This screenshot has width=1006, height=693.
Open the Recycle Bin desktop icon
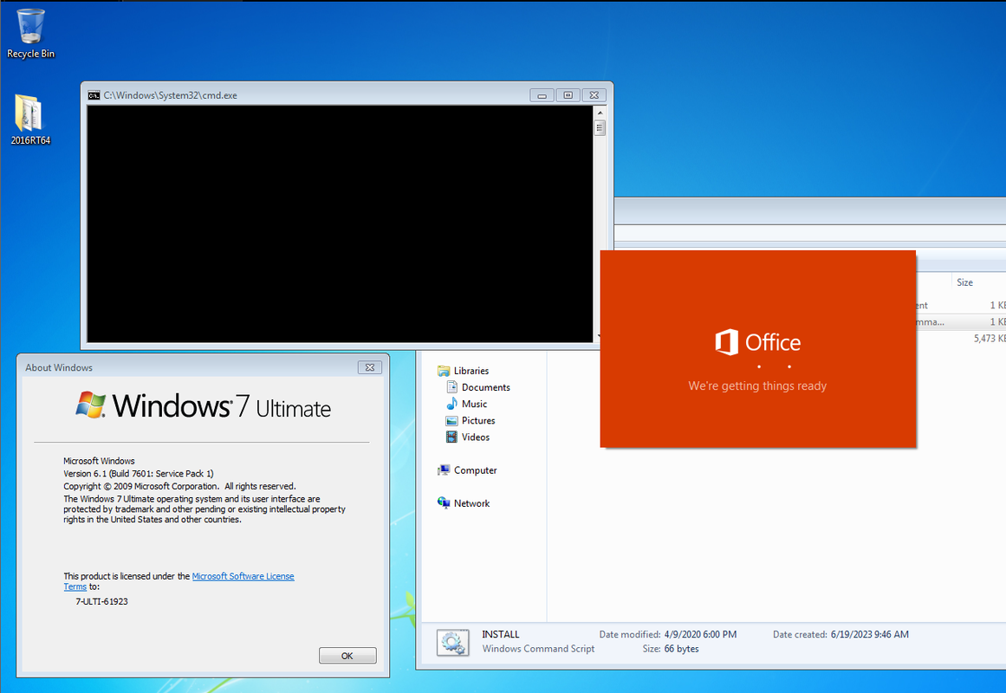(x=30, y=34)
